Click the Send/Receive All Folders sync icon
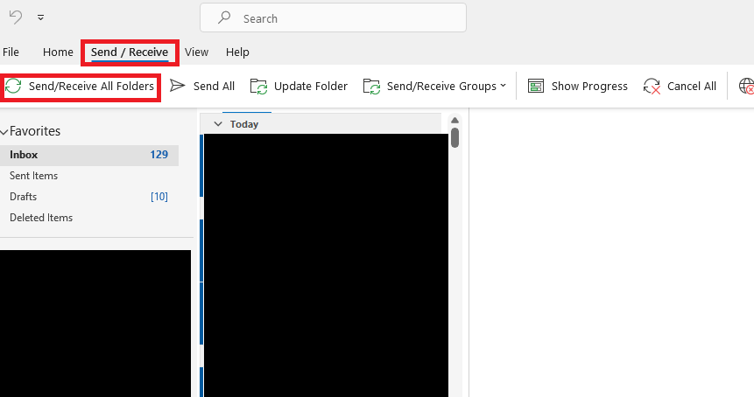This screenshot has width=754, height=397. point(14,86)
